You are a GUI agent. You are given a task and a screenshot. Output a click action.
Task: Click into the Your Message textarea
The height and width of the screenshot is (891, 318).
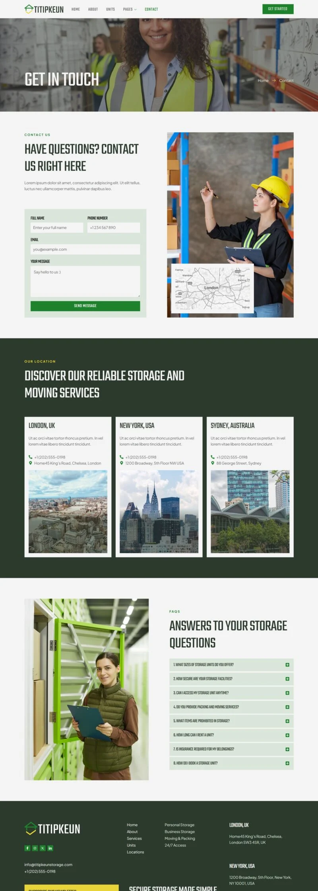click(85, 281)
